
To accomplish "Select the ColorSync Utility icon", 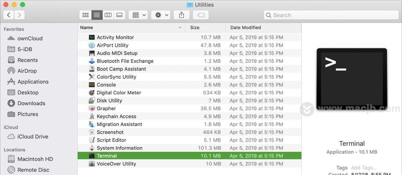I will coord(92,77).
